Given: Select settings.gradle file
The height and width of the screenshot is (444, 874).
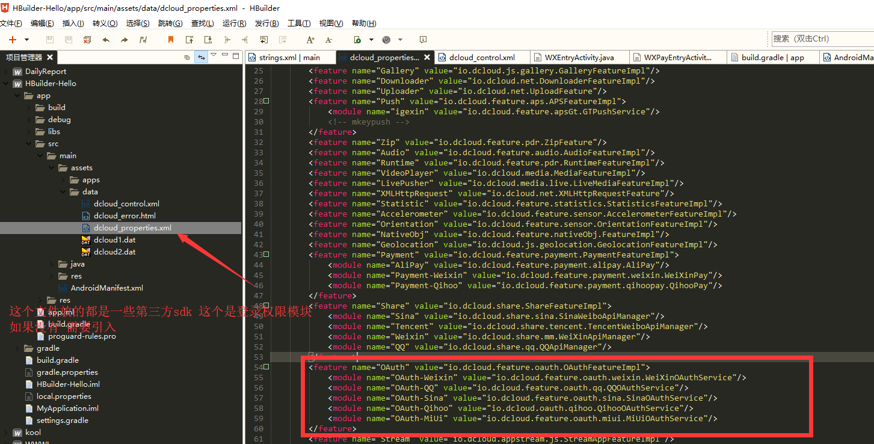Looking at the screenshot, I should pos(63,421).
